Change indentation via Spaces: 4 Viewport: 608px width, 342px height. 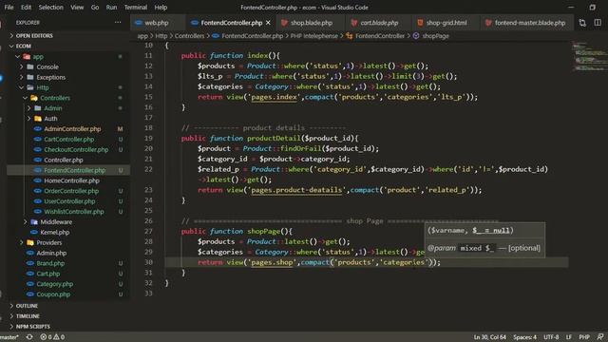[525, 337]
